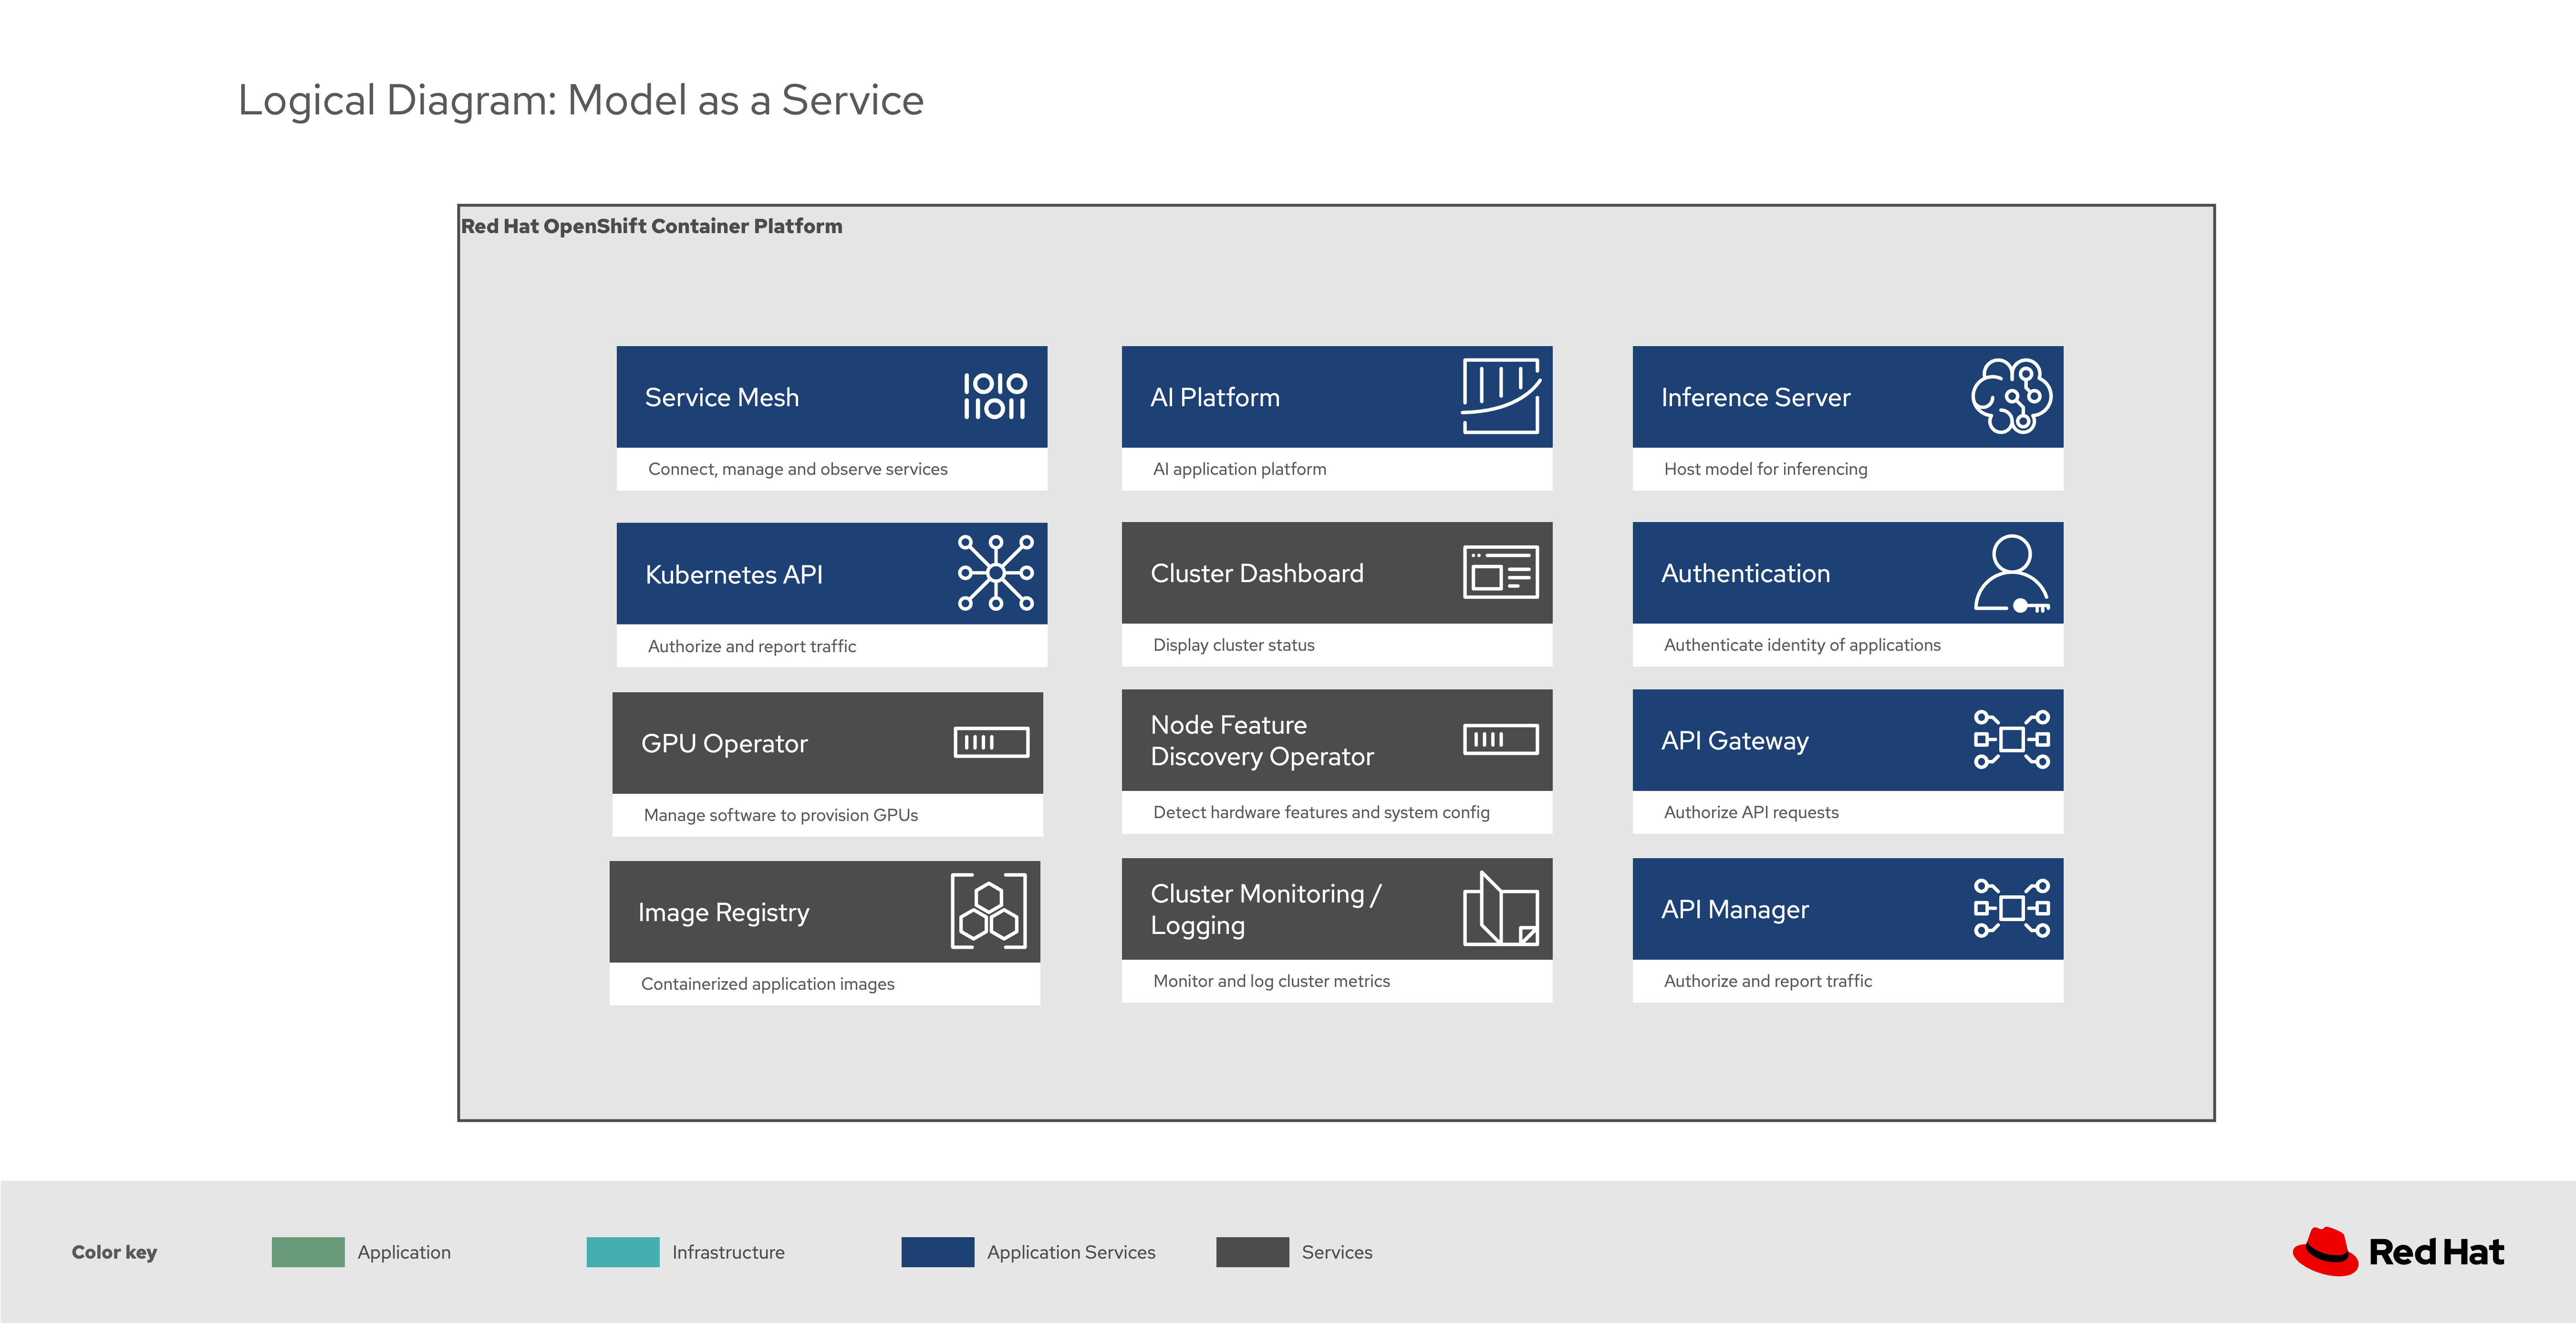This screenshot has height=1323, width=2576.
Task: Select the Service Mesh title
Action: (722, 398)
